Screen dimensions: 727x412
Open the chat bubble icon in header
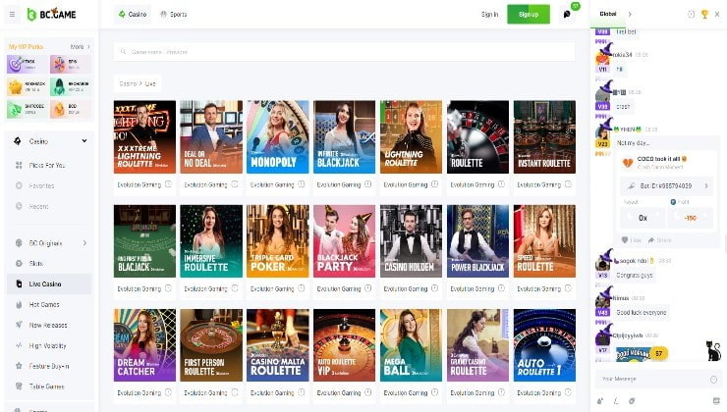[567, 15]
